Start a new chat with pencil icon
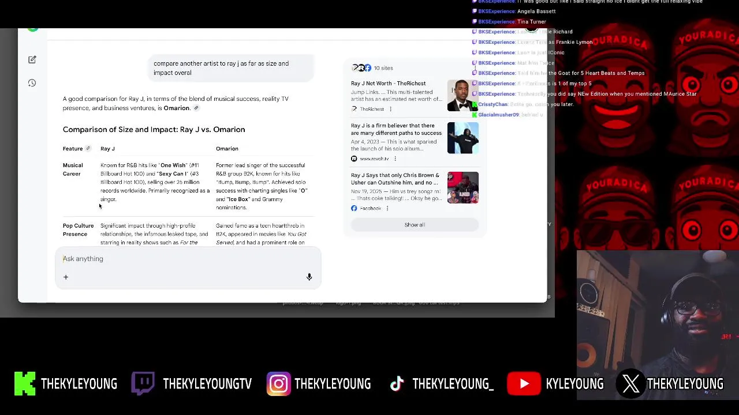739x415 pixels. tap(32, 60)
